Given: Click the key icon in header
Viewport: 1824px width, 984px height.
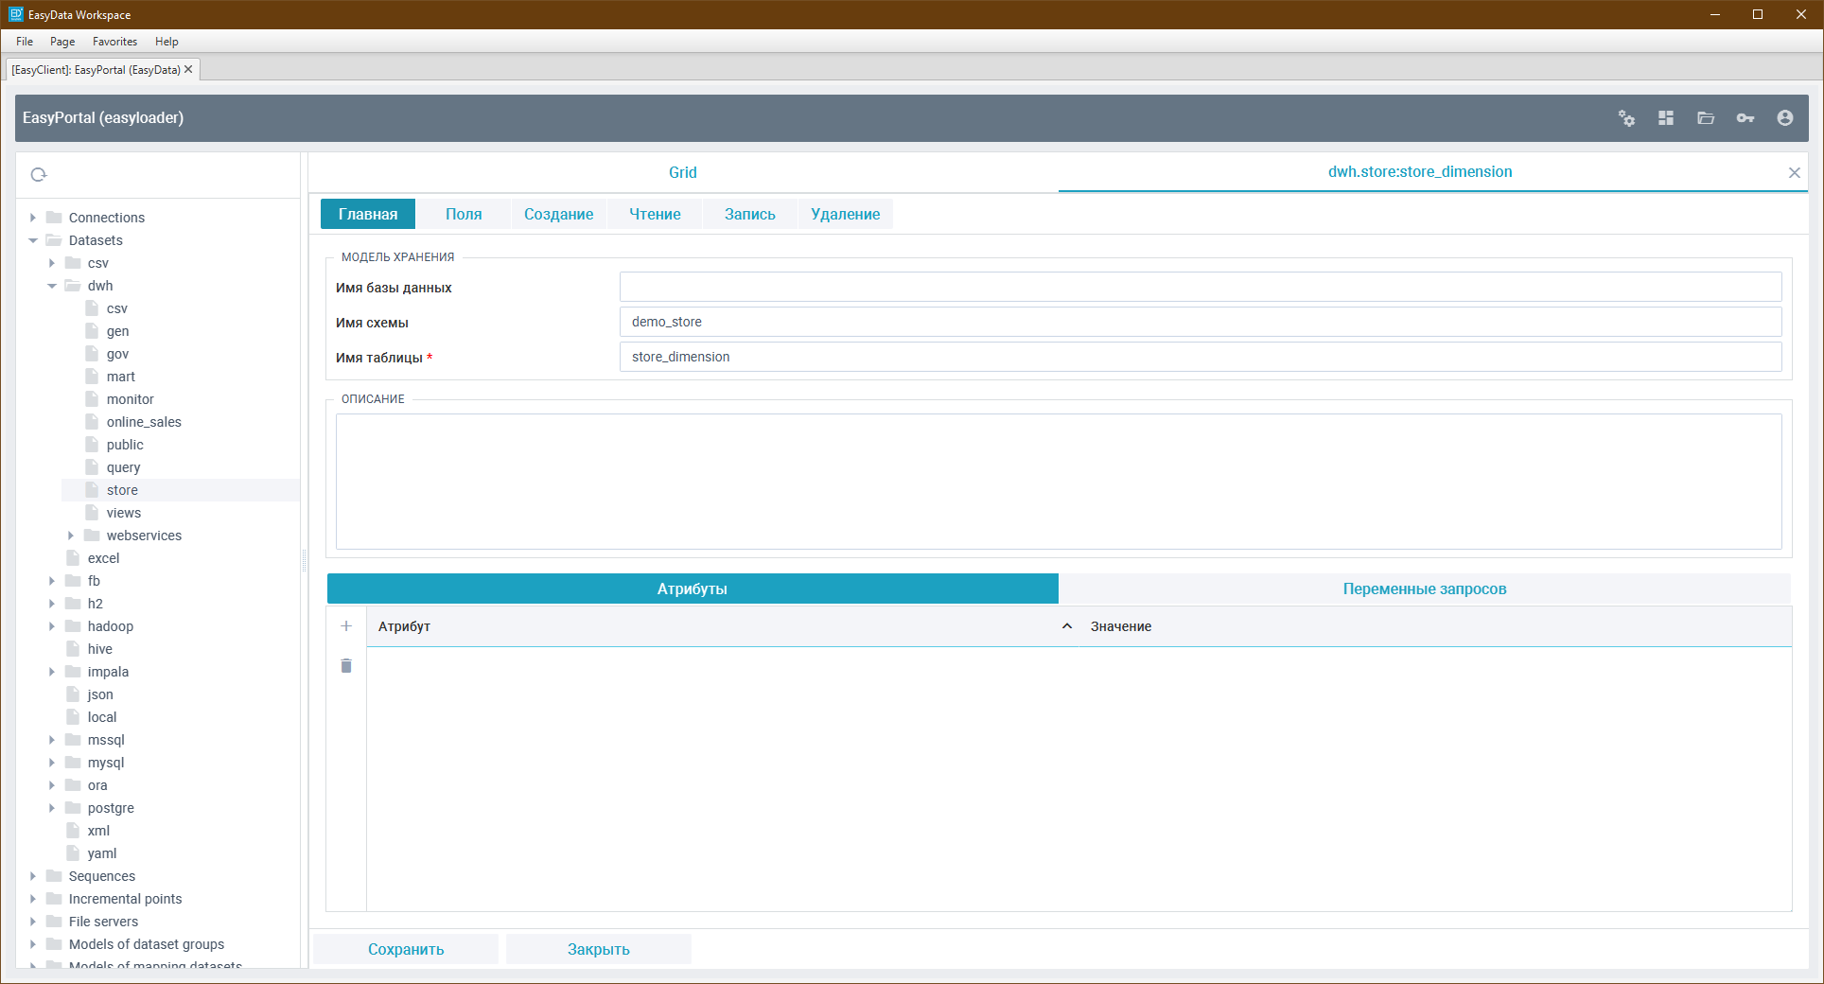Looking at the screenshot, I should click(x=1745, y=118).
